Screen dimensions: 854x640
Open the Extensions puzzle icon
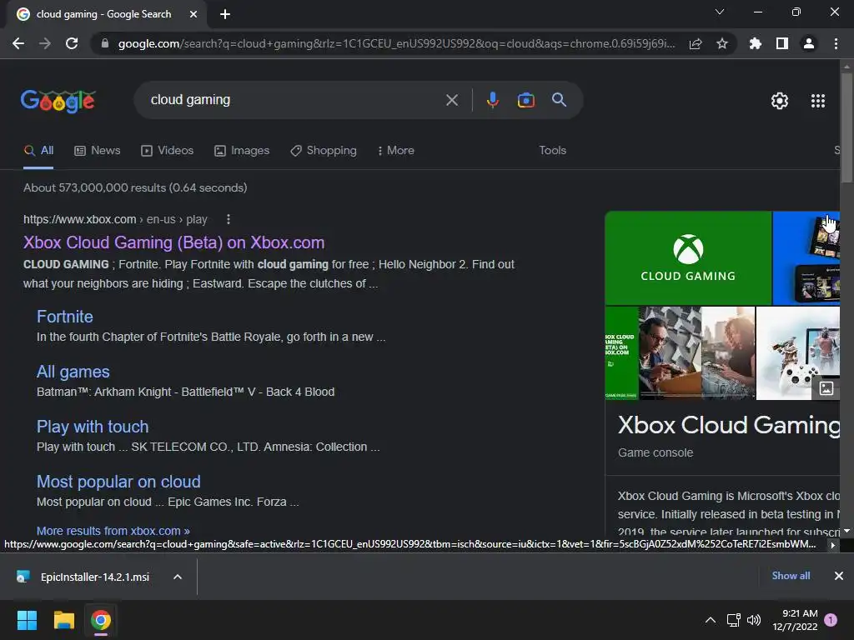point(755,43)
